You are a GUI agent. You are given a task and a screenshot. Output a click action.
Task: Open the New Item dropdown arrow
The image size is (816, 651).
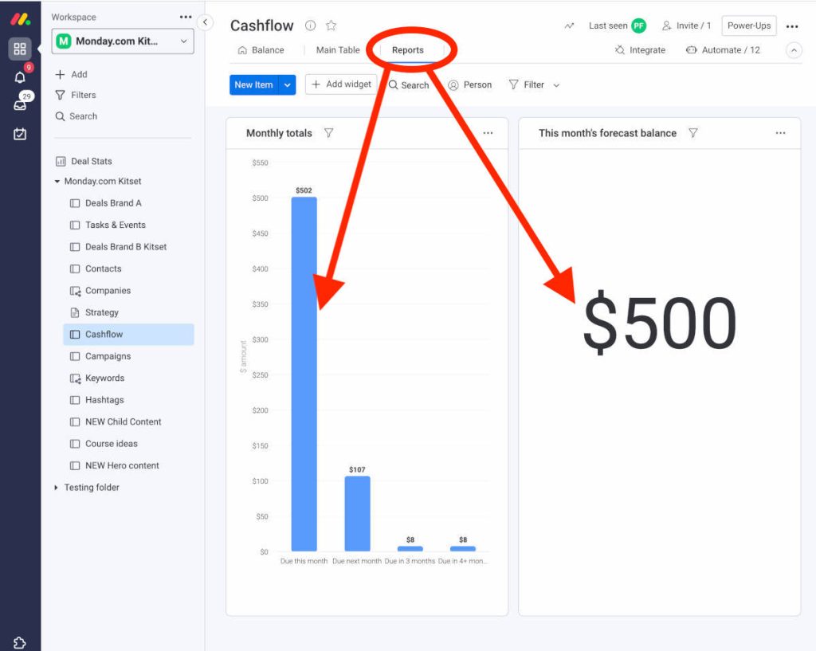pyautogui.click(x=288, y=84)
